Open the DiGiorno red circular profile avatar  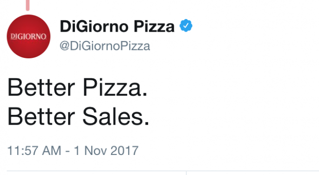(x=28, y=36)
